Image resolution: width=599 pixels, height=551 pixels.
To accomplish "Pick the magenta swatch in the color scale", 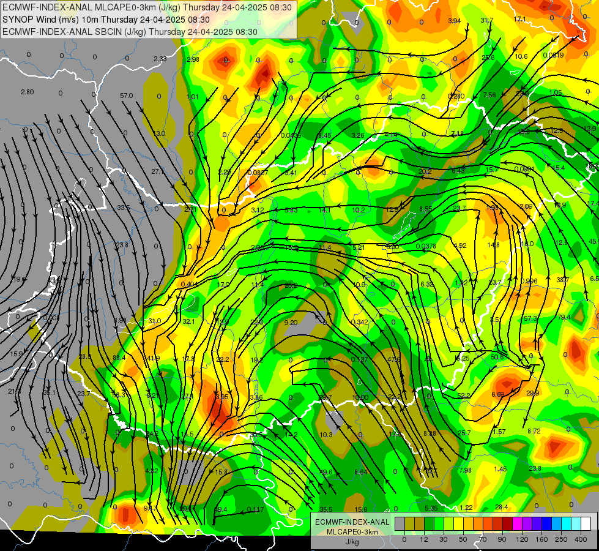I will coord(518,523).
